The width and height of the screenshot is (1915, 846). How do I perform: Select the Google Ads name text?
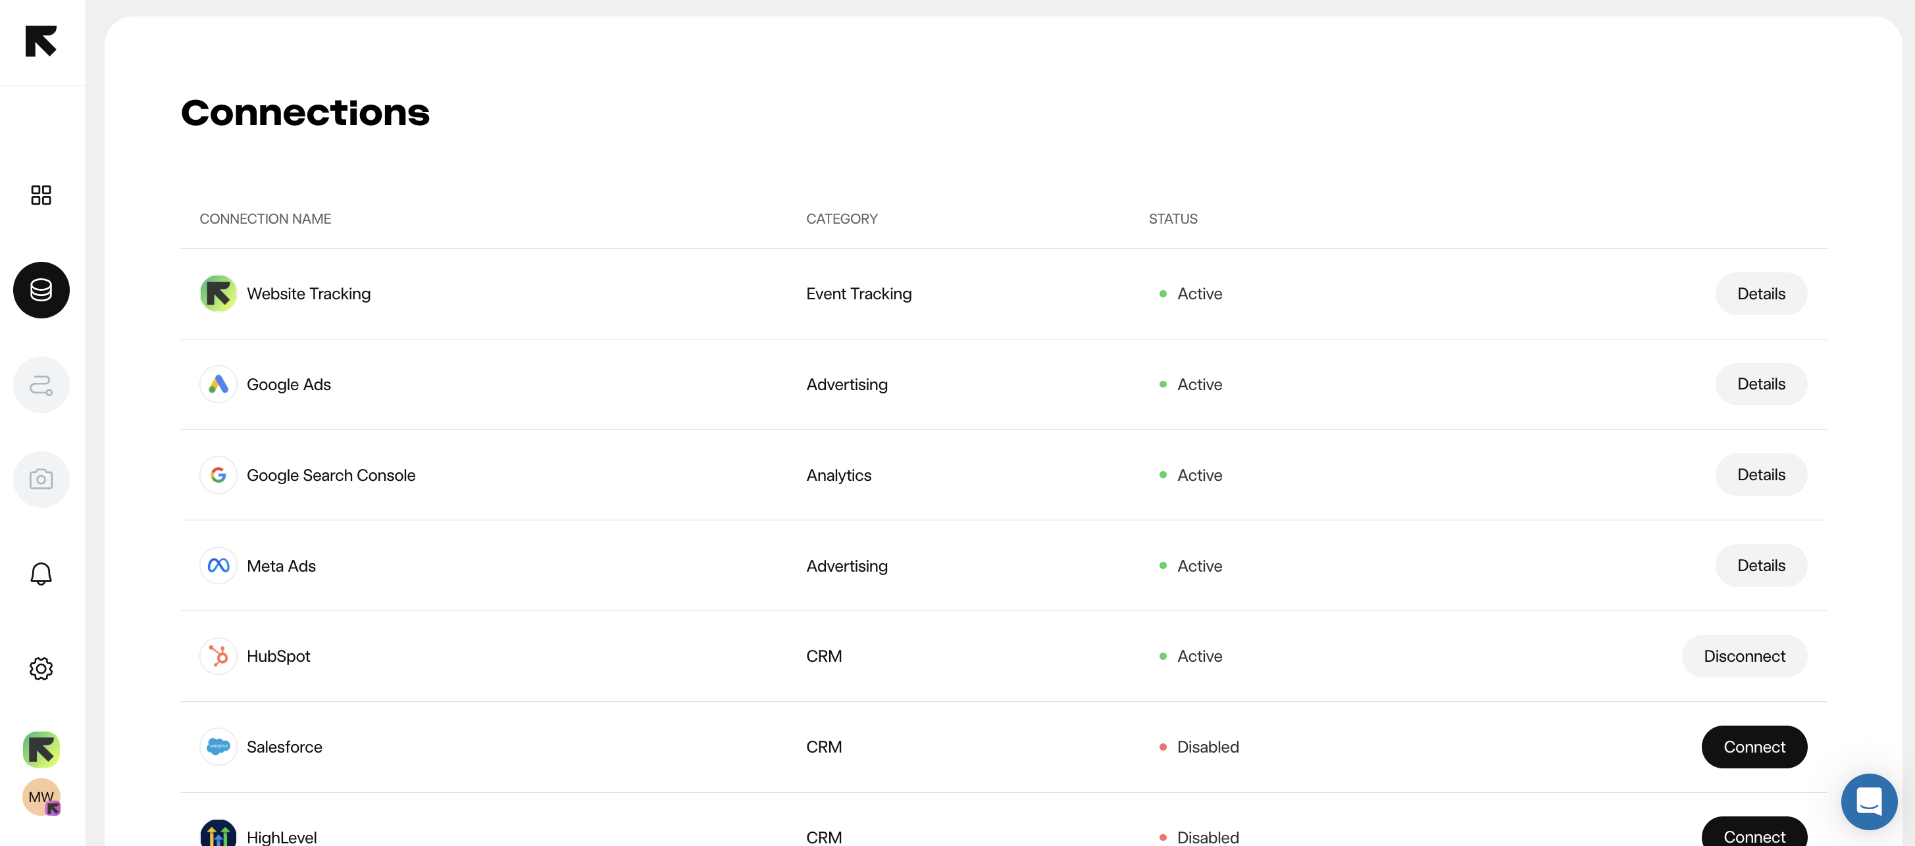point(288,385)
